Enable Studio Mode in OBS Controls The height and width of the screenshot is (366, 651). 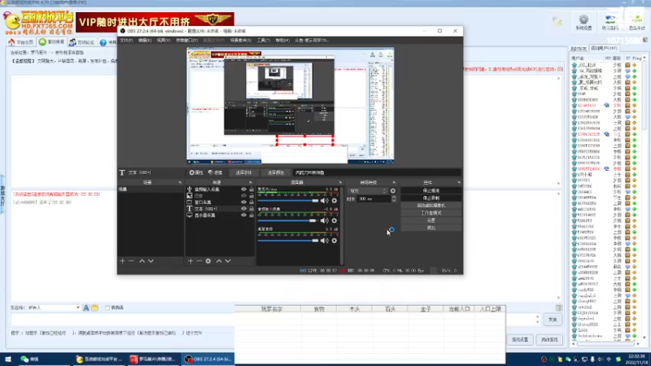(x=431, y=213)
